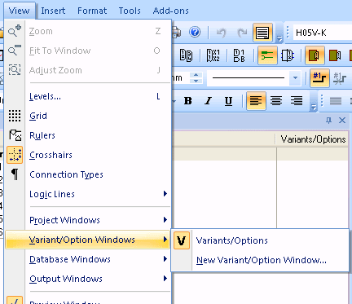Viewport: 352px width, 304px height.
Task: Click the Underline formatting icon
Action: (228, 101)
